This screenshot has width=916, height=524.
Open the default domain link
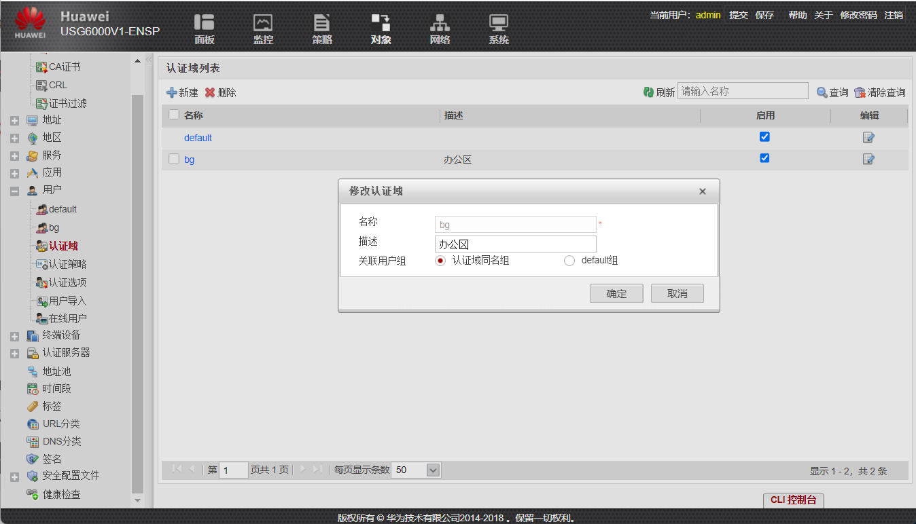(x=198, y=138)
